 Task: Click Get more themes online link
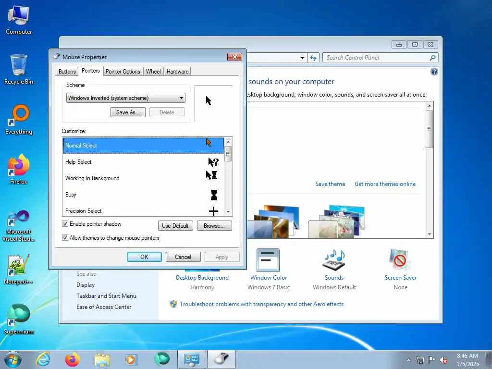(385, 184)
